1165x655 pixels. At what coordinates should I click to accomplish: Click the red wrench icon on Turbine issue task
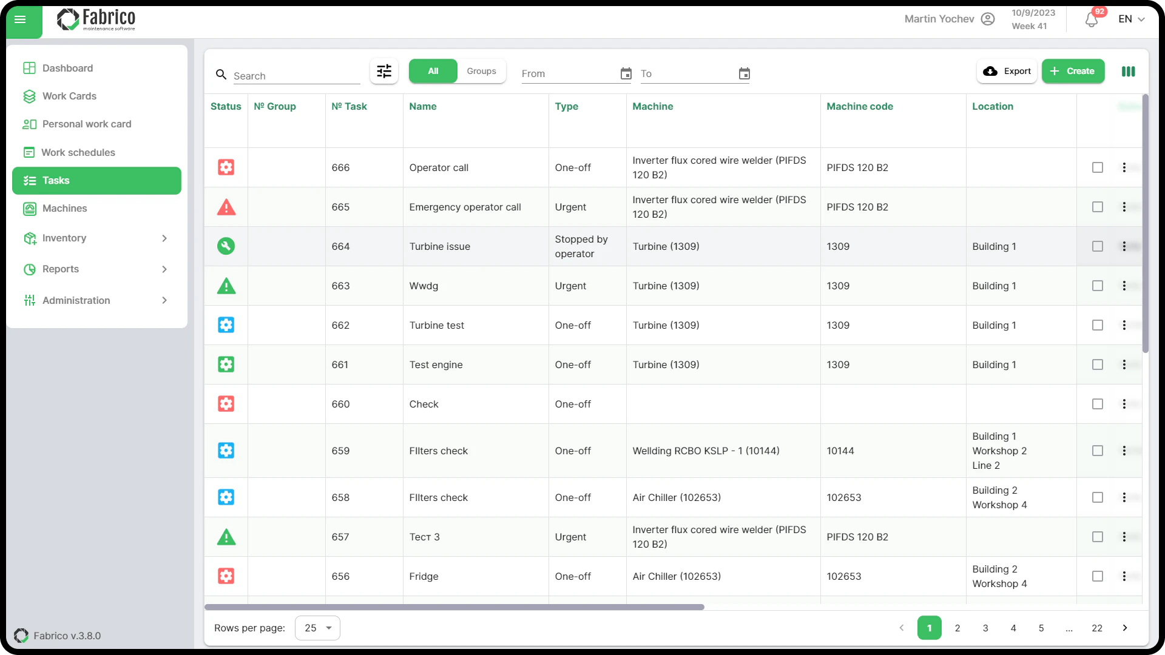226,246
